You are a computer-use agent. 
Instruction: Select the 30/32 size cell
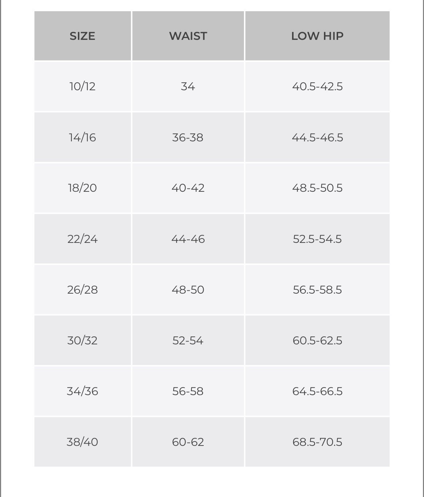point(83,340)
